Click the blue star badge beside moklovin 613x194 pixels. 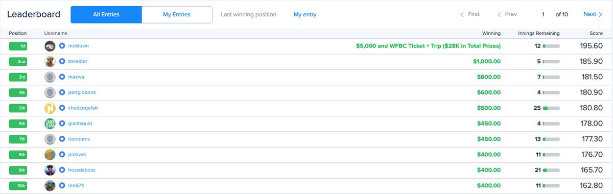tap(62, 46)
